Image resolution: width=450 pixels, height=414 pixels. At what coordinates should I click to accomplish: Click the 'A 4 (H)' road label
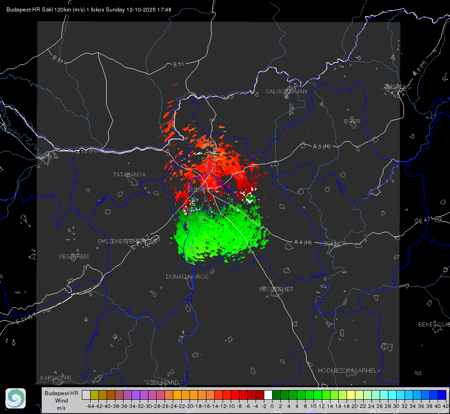(303, 242)
